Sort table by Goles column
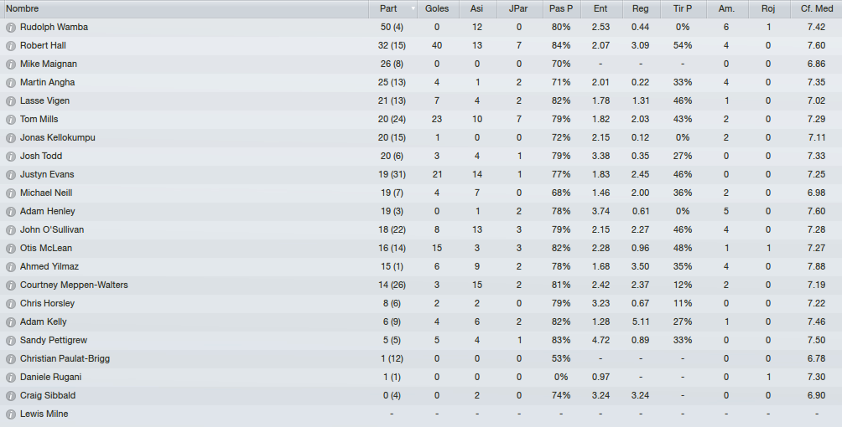 click(x=437, y=8)
